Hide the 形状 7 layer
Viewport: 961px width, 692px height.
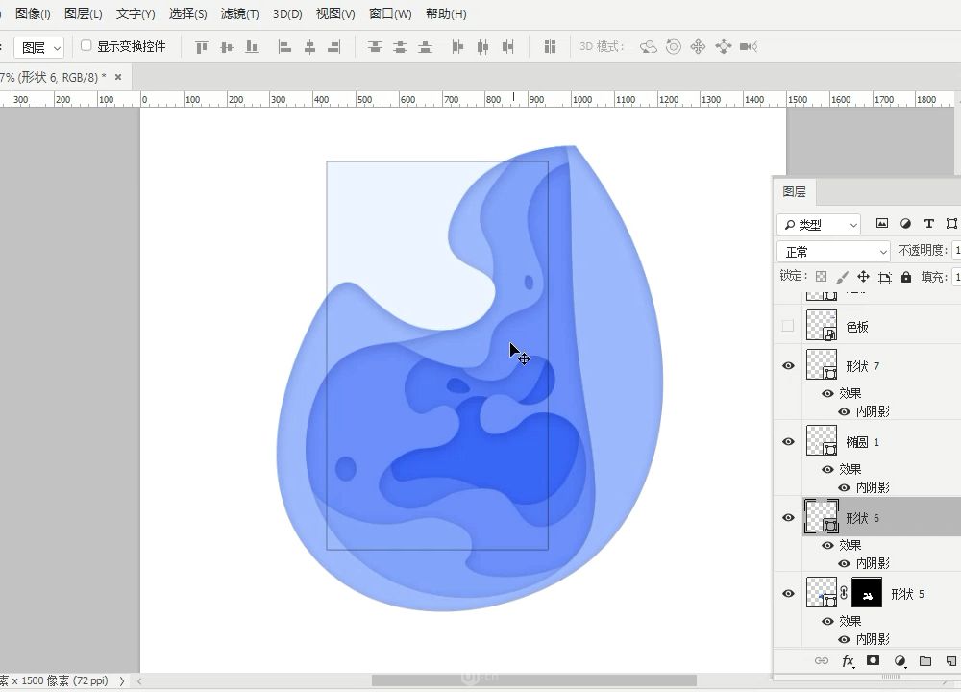789,366
